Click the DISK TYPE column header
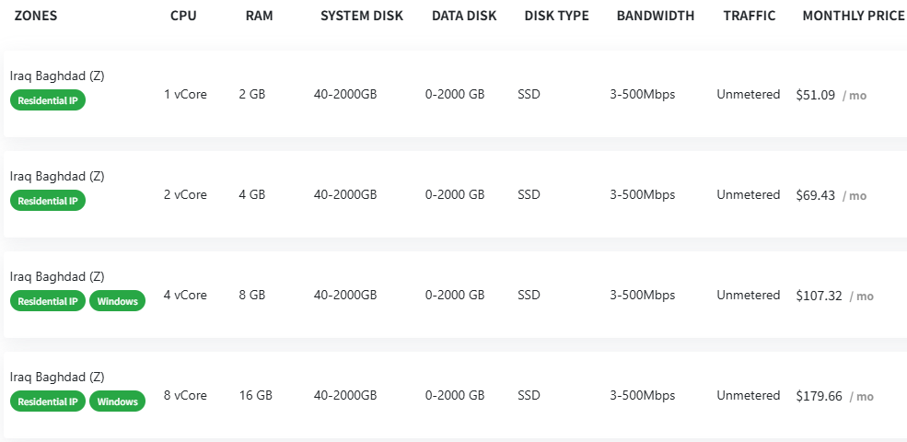 [x=556, y=16]
